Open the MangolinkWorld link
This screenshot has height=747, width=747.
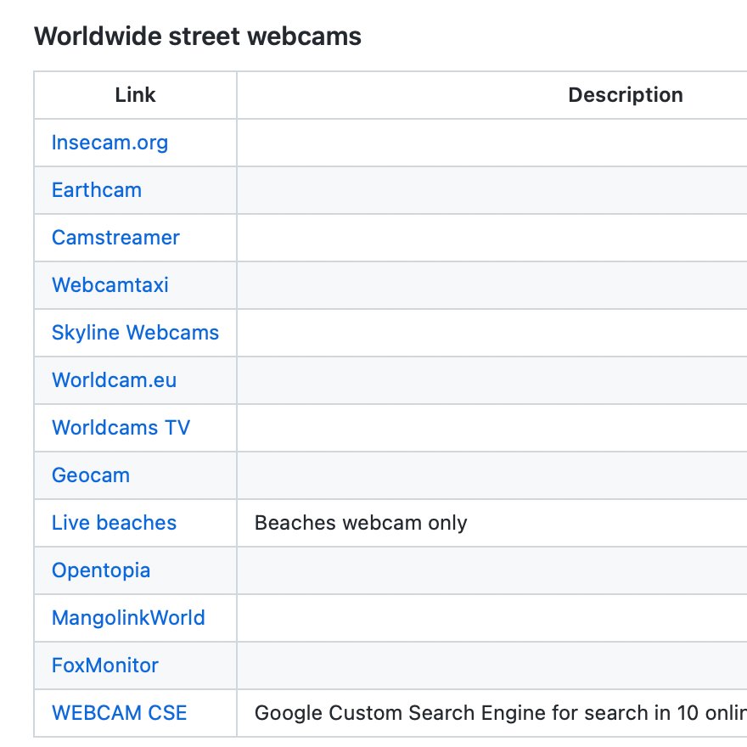coord(127,618)
